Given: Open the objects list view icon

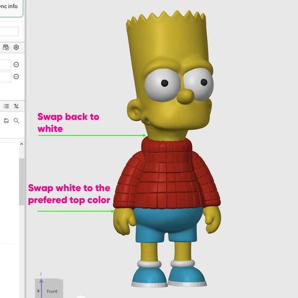Looking at the screenshot, I should [6, 106].
